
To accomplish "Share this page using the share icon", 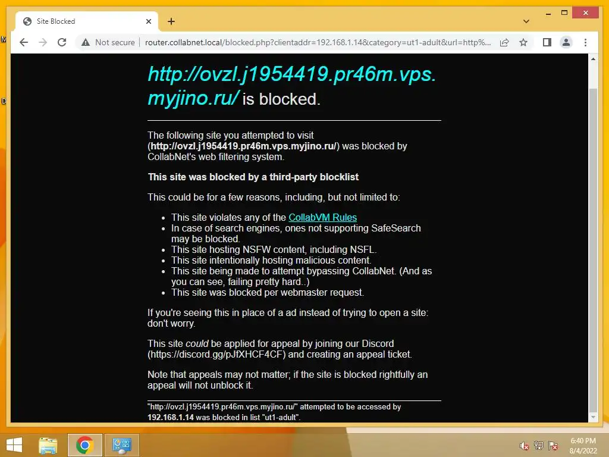I will 504,42.
